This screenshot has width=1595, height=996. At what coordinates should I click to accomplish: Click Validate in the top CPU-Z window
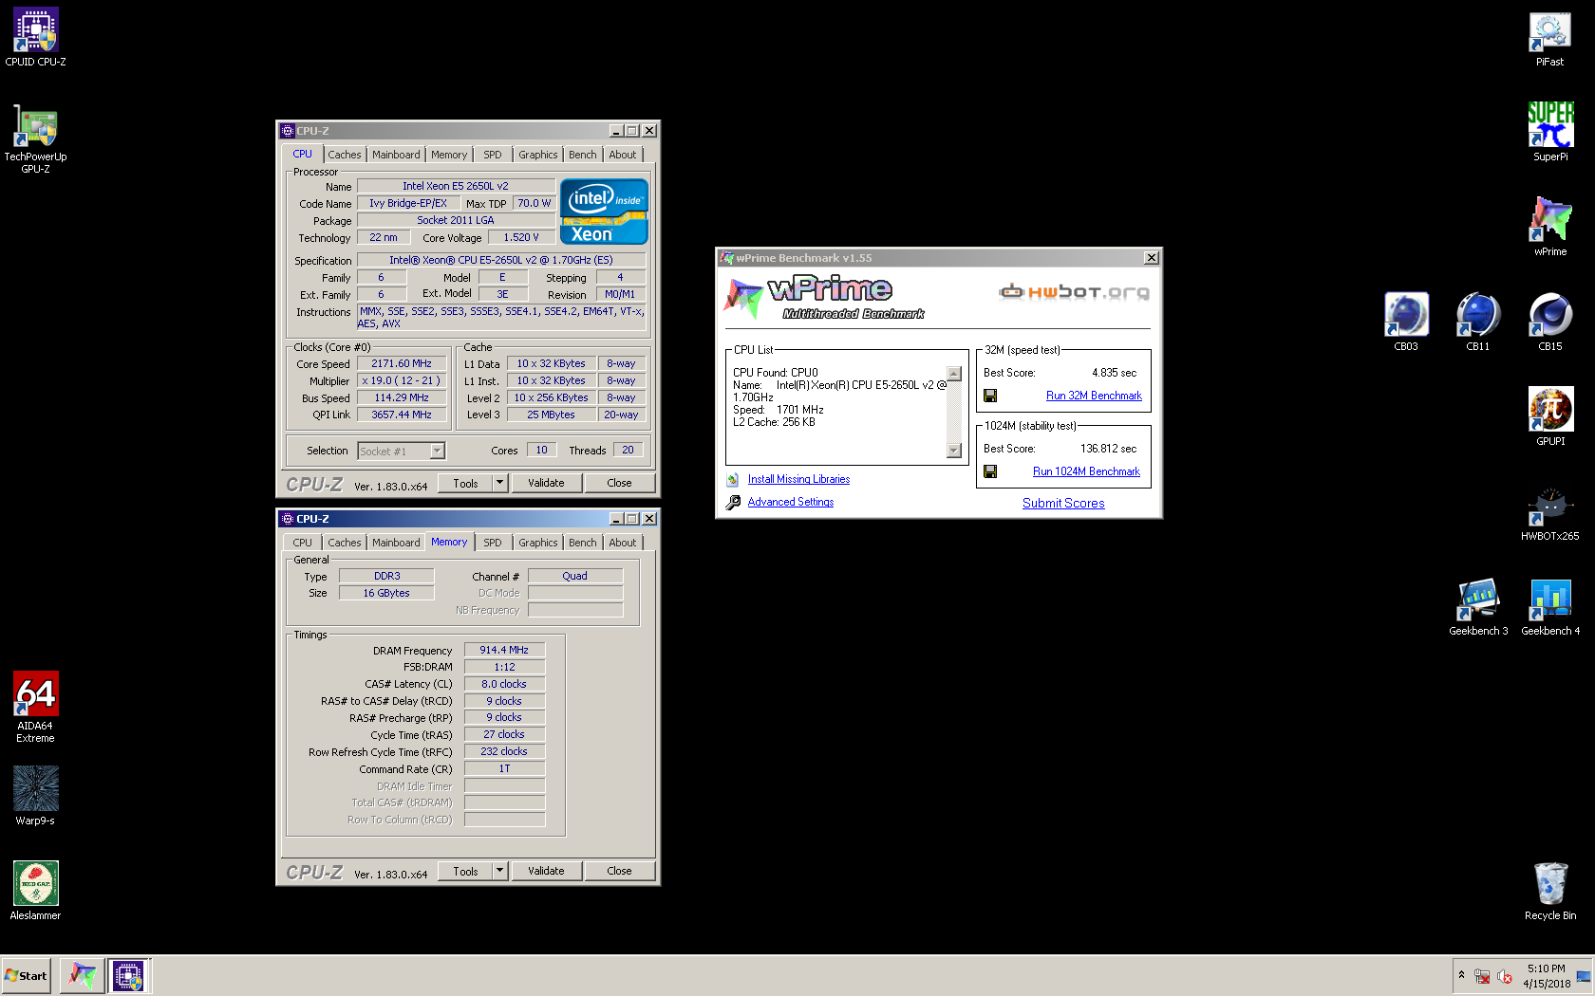pyautogui.click(x=546, y=483)
